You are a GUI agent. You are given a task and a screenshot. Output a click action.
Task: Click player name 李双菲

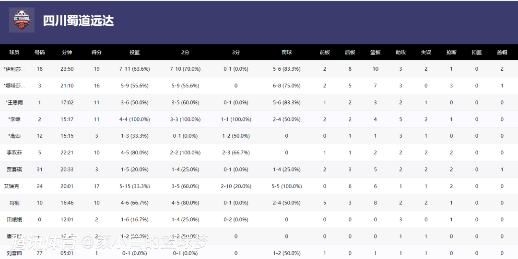(14, 152)
